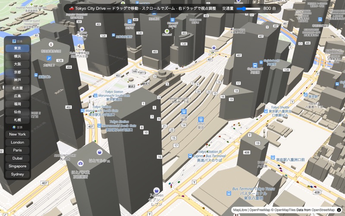Open the 福岡 map location
This screenshot has height=216, width=345.
(17, 104)
